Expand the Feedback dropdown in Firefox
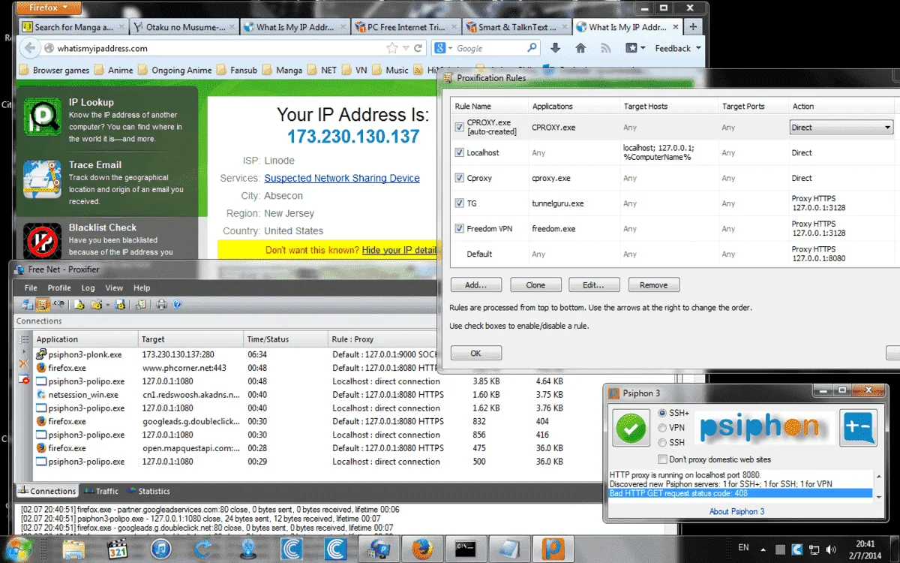 [x=678, y=48]
